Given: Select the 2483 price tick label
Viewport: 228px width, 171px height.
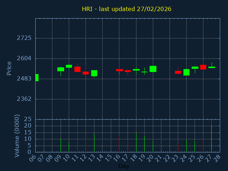Looking at the screenshot, I should 24,79.
